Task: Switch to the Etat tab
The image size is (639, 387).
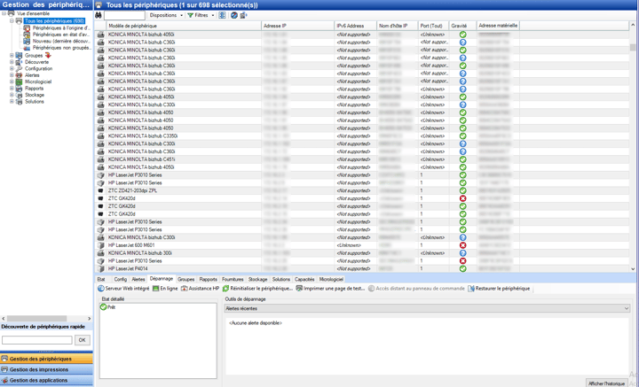Action: [x=101, y=279]
